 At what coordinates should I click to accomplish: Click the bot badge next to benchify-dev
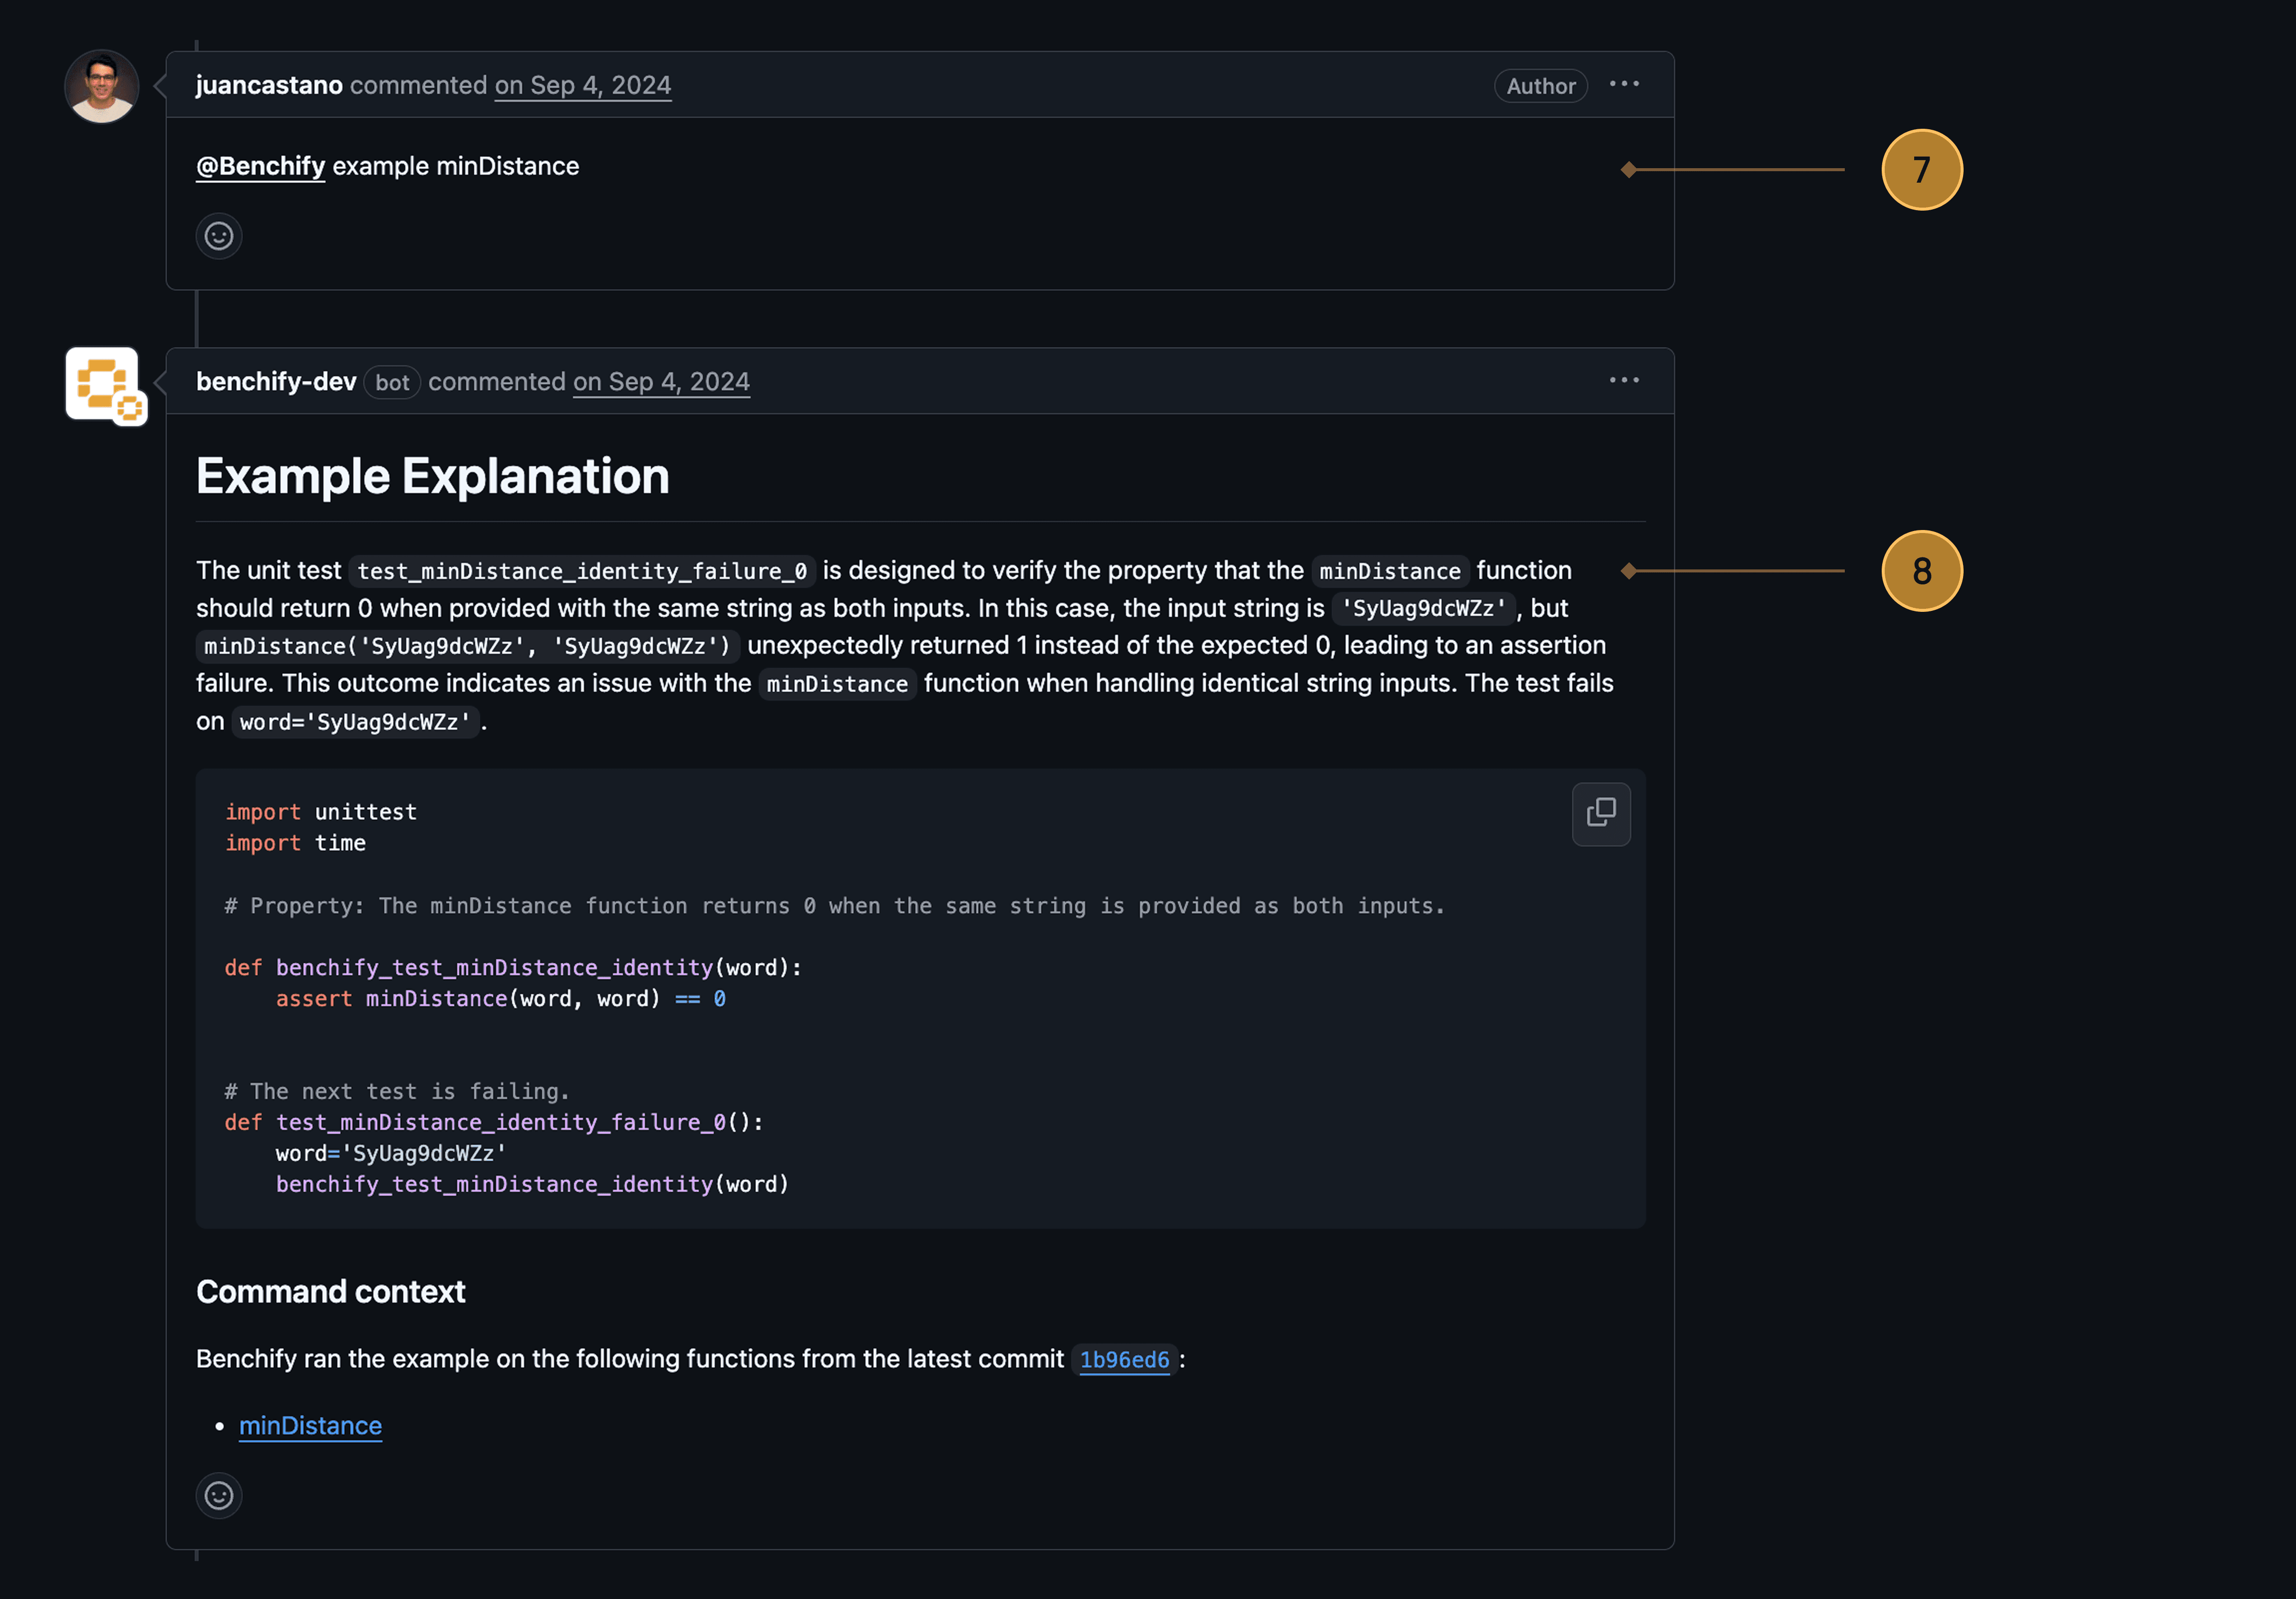click(392, 383)
